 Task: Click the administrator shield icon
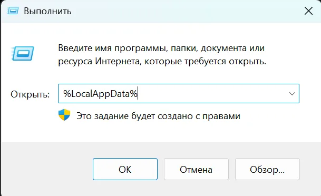(64, 114)
